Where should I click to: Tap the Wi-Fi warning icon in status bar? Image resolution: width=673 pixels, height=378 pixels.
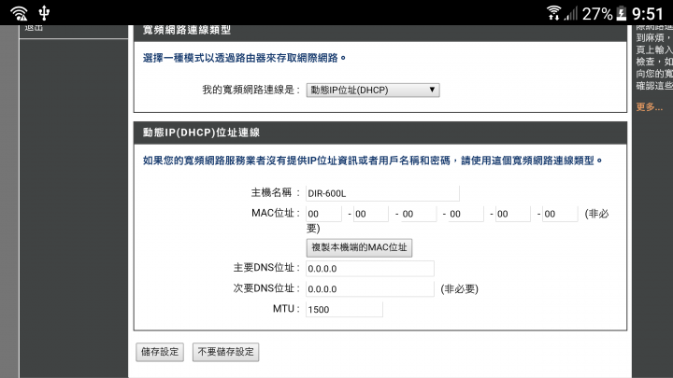click(x=20, y=13)
